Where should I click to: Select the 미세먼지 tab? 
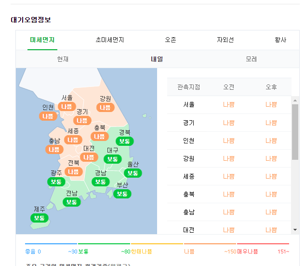coord(42,40)
